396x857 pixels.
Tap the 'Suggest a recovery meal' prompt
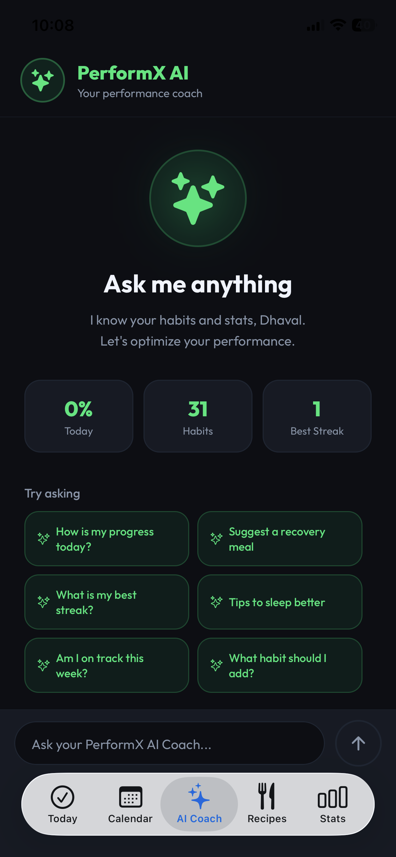280,539
